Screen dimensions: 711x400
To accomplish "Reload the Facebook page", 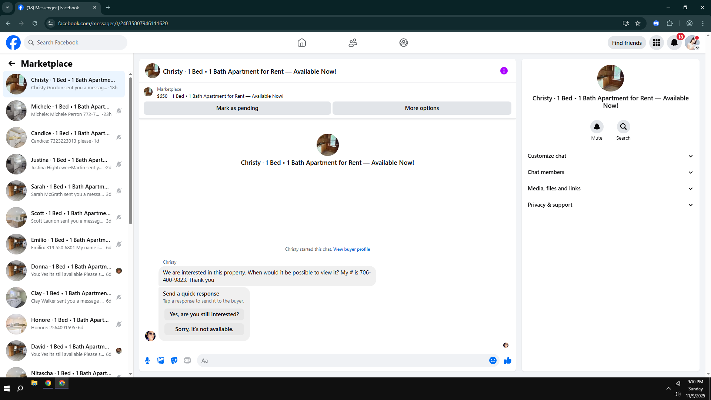I will pyautogui.click(x=35, y=23).
